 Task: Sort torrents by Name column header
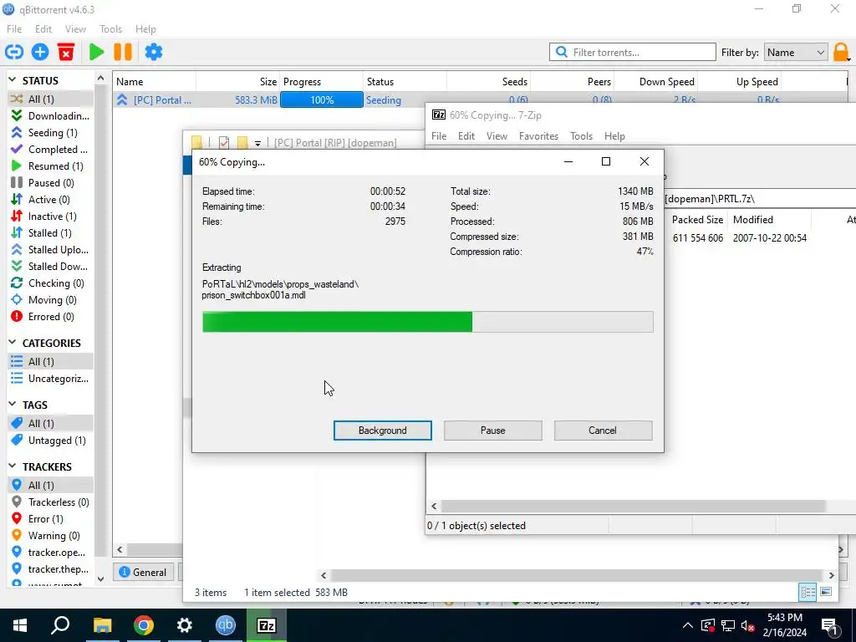click(x=155, y=81)
